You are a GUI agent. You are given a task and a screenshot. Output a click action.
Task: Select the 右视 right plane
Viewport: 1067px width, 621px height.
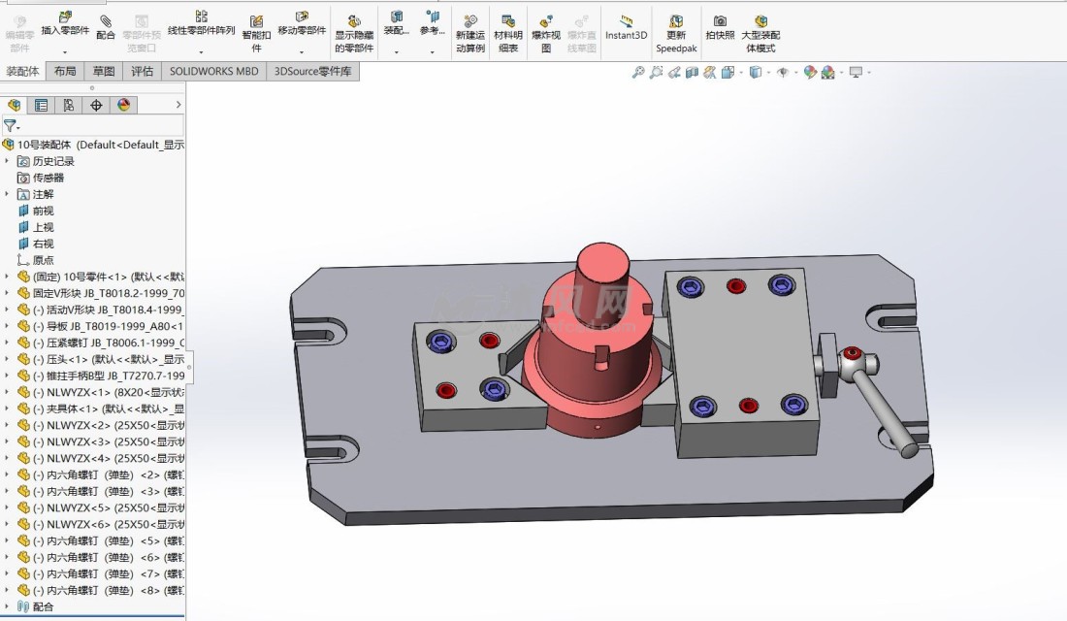[x=36, y=244]
